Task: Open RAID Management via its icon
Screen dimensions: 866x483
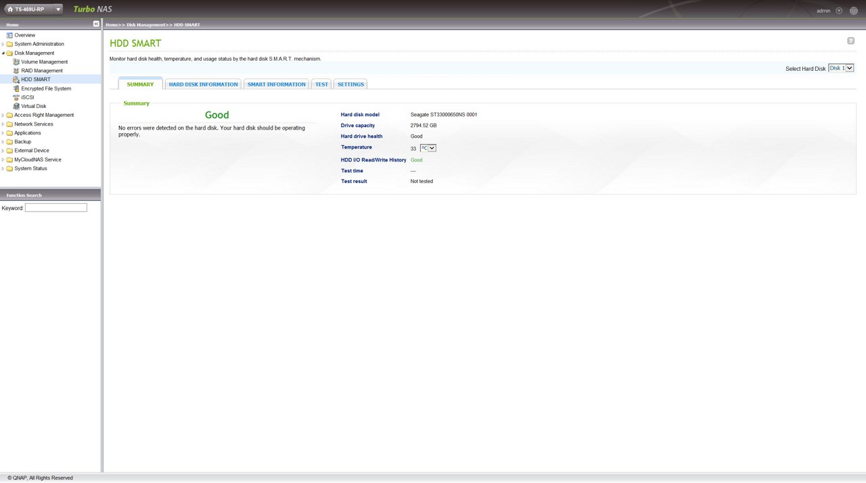Action: [16, 71]
